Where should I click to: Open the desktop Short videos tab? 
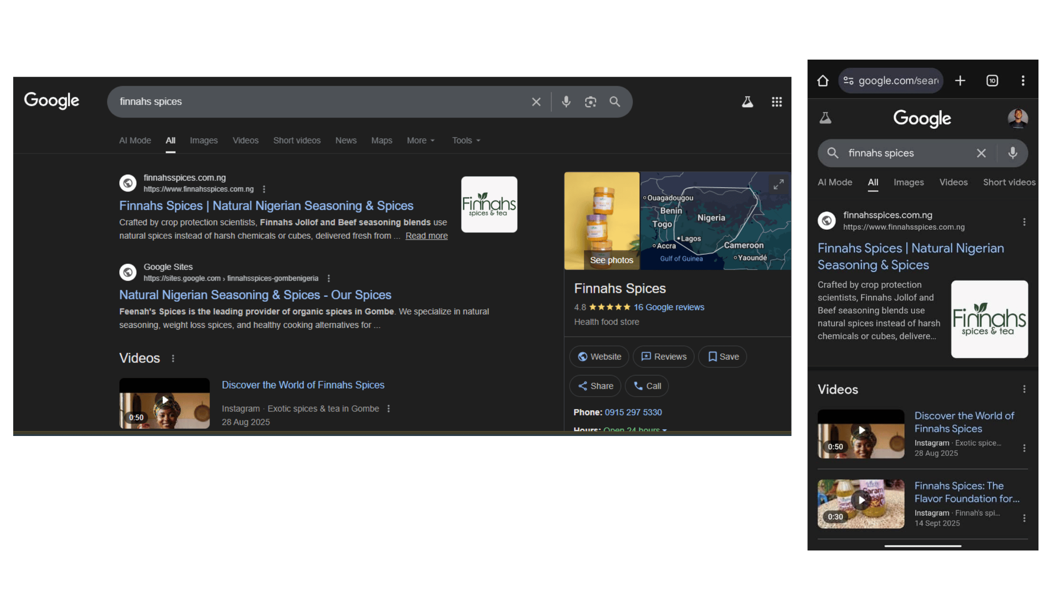coord(297,141)
